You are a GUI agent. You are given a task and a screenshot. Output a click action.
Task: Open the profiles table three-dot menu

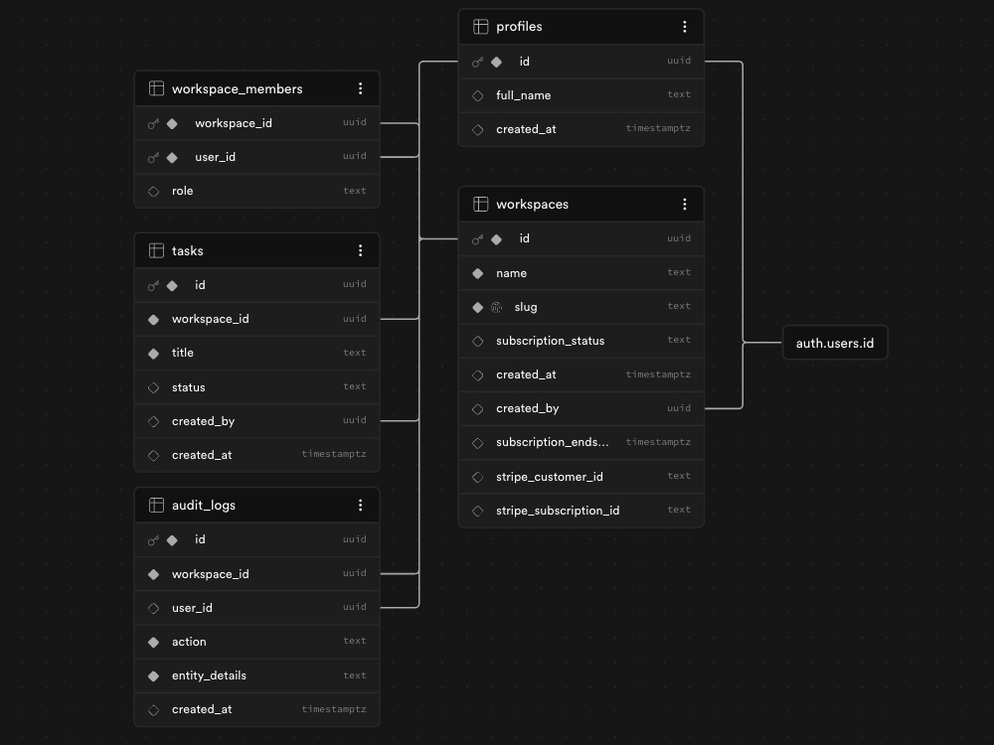click(685, 27)
